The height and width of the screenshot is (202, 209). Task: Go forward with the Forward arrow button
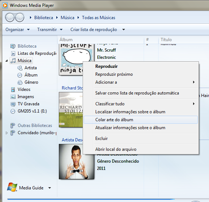20,17
